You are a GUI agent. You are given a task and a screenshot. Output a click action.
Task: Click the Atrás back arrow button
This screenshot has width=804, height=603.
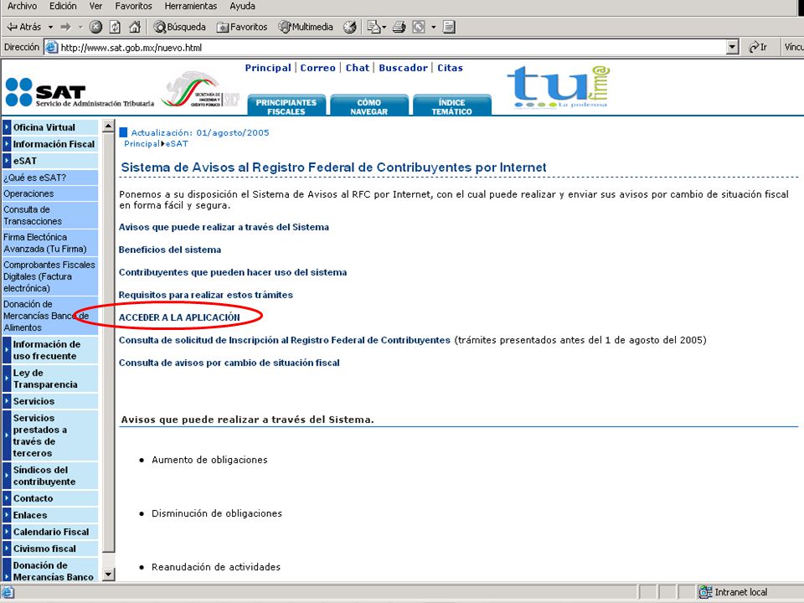[23, 27]
